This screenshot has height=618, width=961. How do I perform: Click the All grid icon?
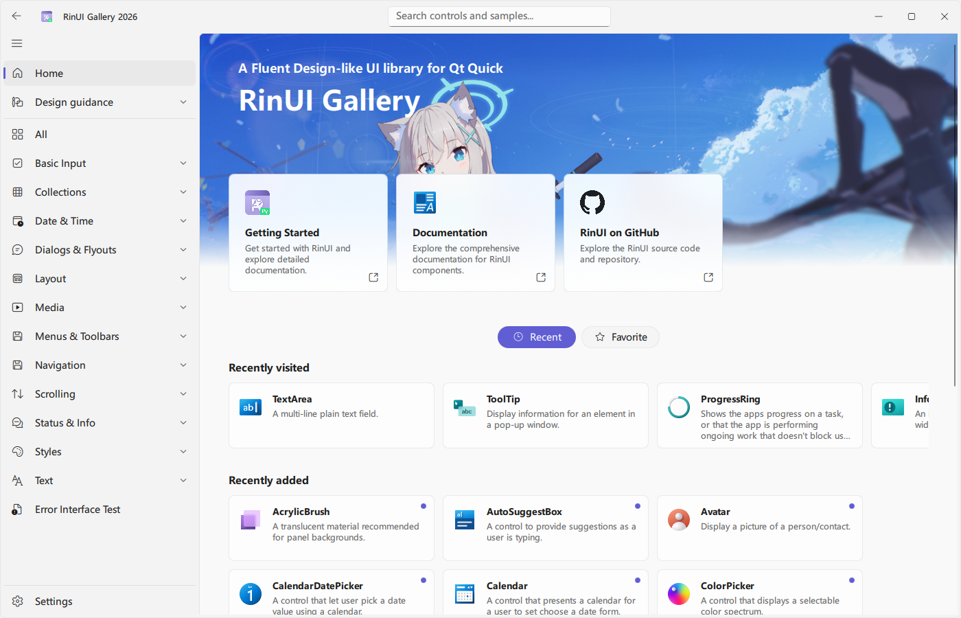18,135
